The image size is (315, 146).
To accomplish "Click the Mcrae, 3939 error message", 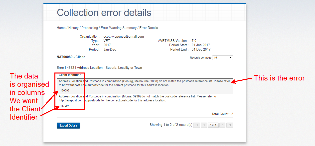I will [137, 98].
